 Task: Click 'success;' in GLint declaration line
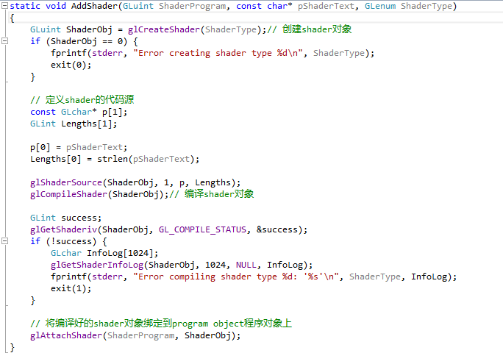coord(82,218)
